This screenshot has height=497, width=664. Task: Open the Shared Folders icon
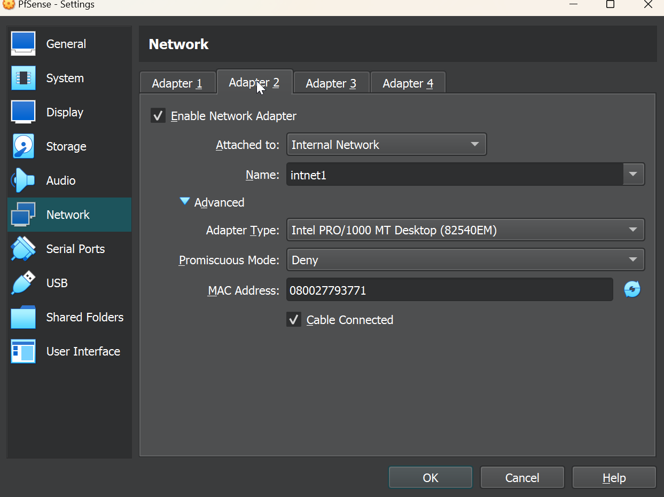[x=23, y=317]
